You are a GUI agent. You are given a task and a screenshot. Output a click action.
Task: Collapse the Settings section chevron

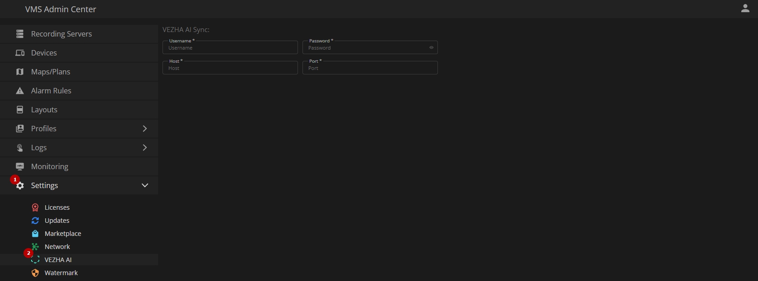(x=145, y=185)
